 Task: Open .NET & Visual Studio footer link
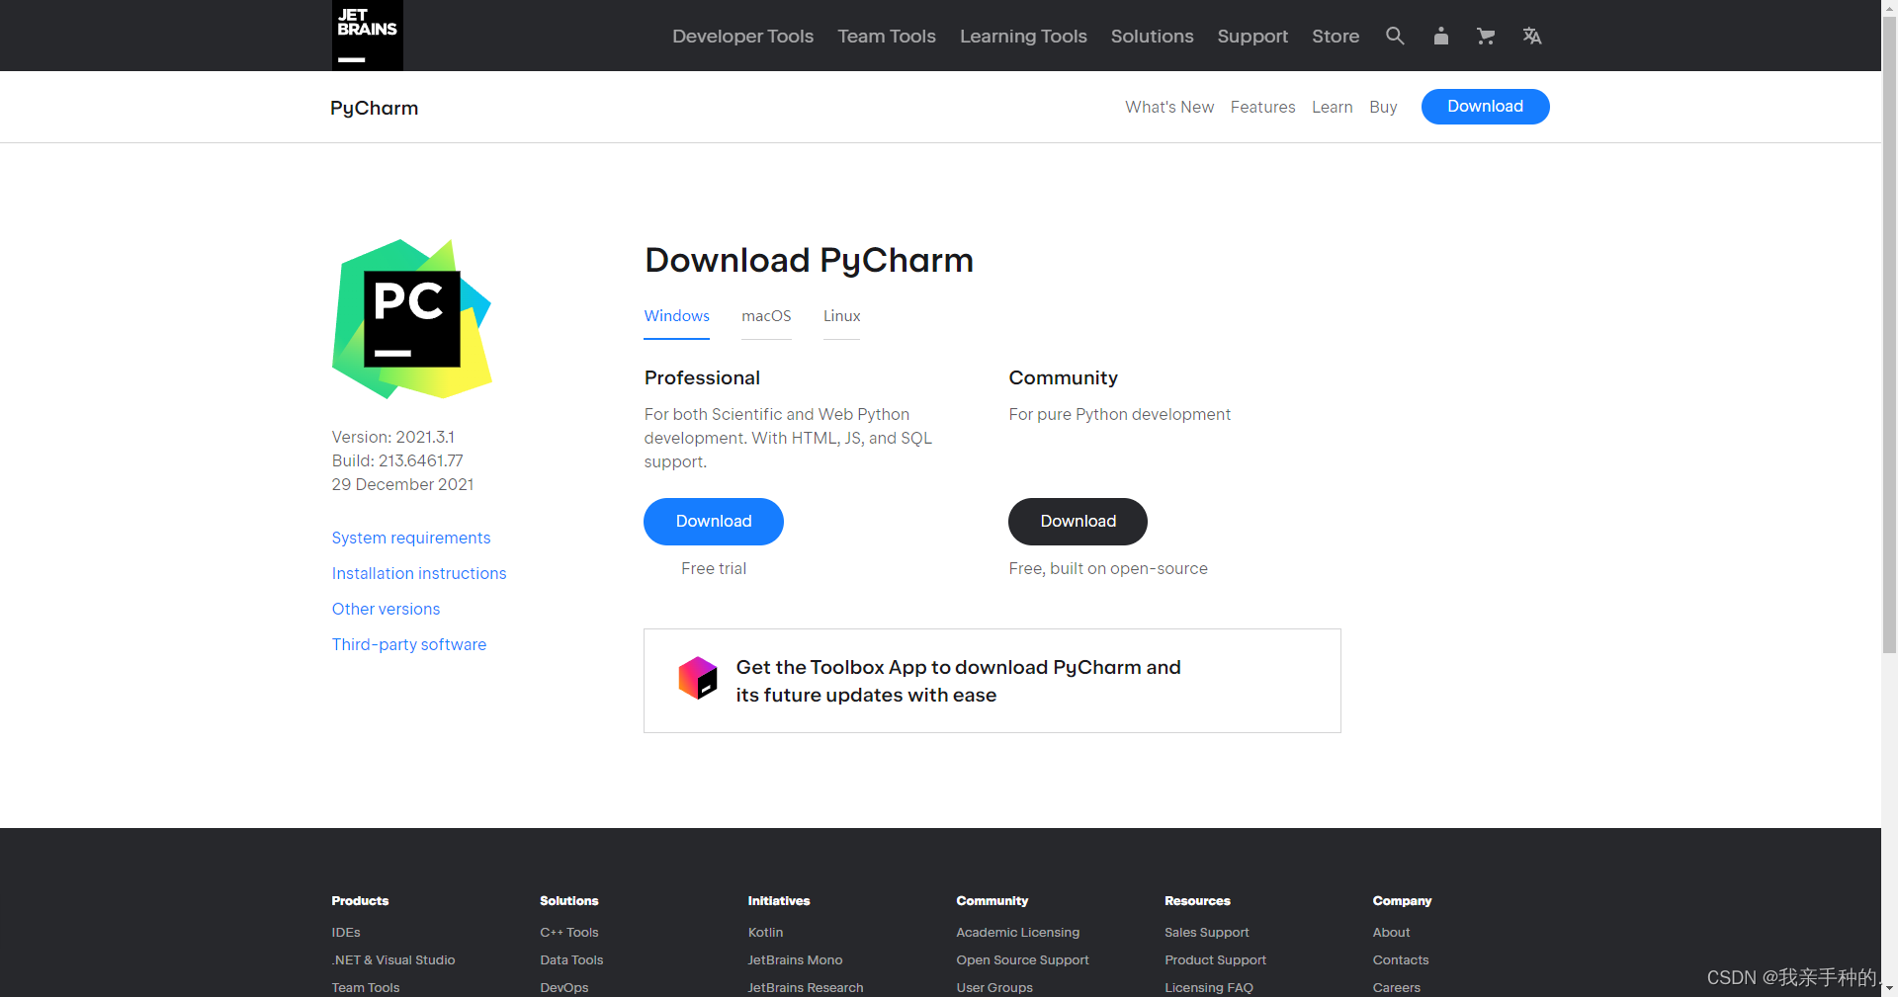[x=393, y=960]
